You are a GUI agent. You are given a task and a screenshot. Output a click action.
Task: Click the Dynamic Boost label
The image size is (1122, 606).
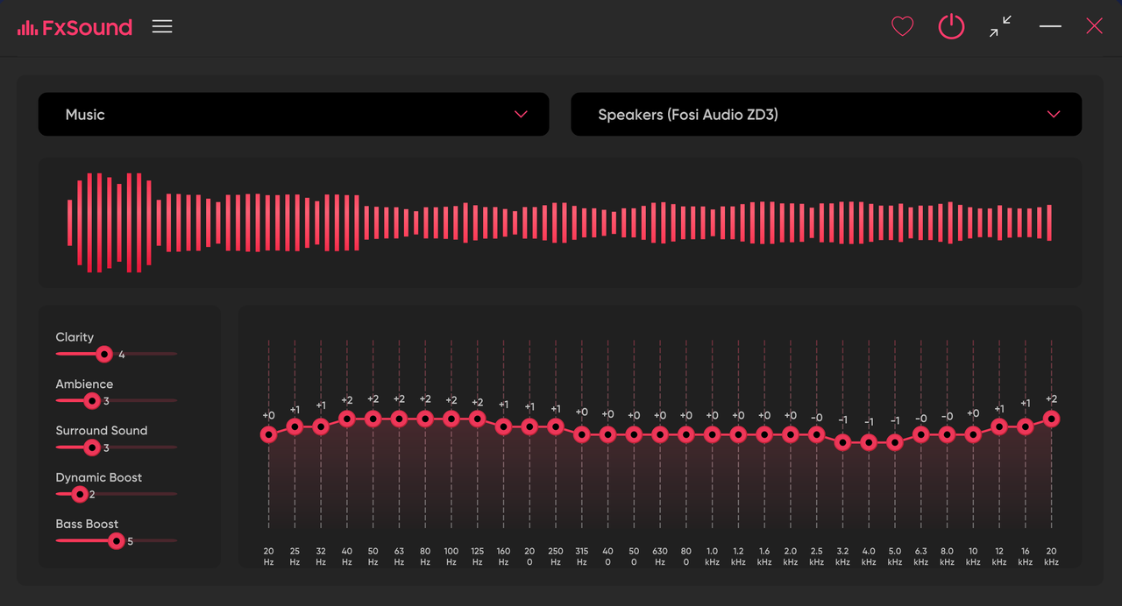point(98,477)
